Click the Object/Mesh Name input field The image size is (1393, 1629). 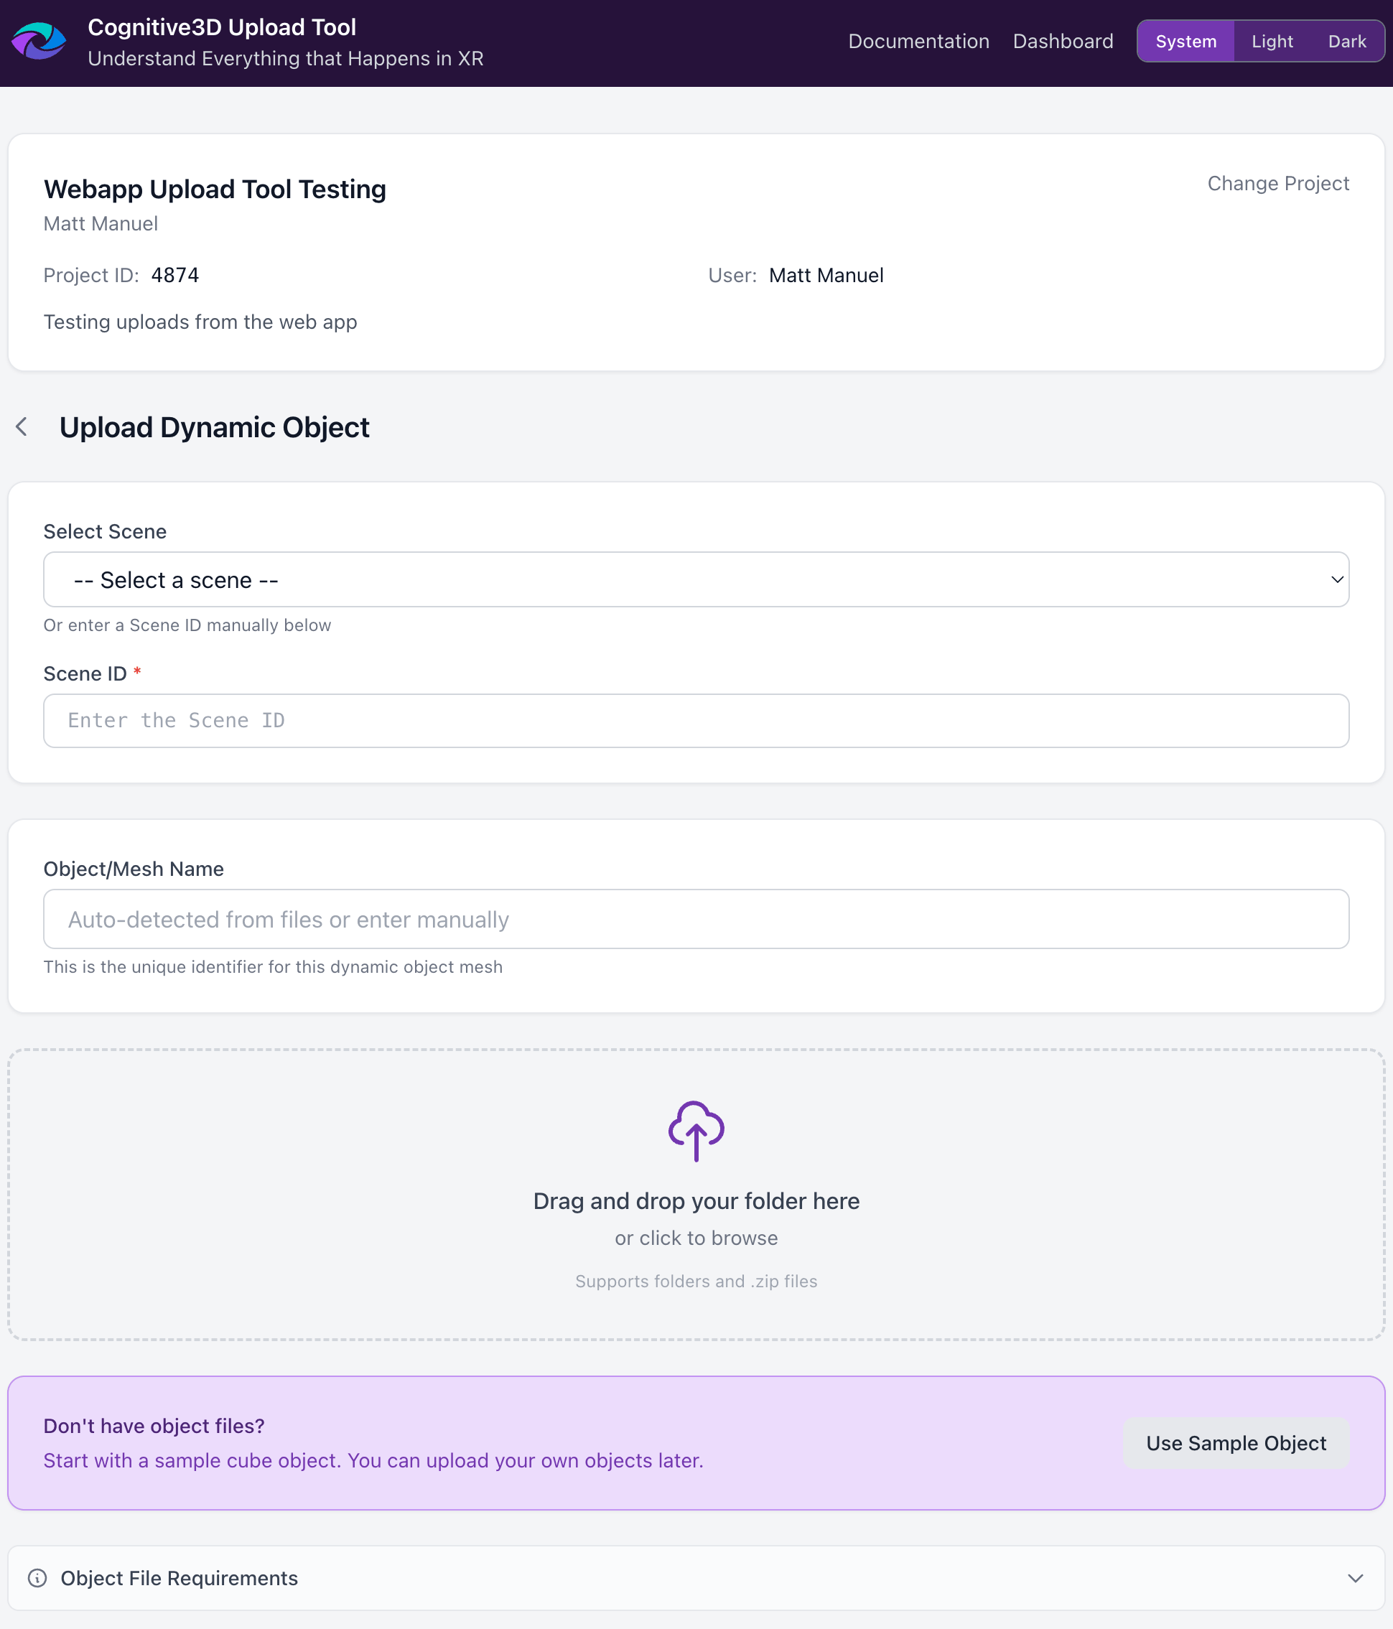pos(695,919)
